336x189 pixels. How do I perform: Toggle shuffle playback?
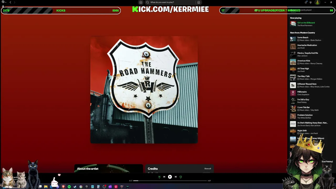[159, 177]
